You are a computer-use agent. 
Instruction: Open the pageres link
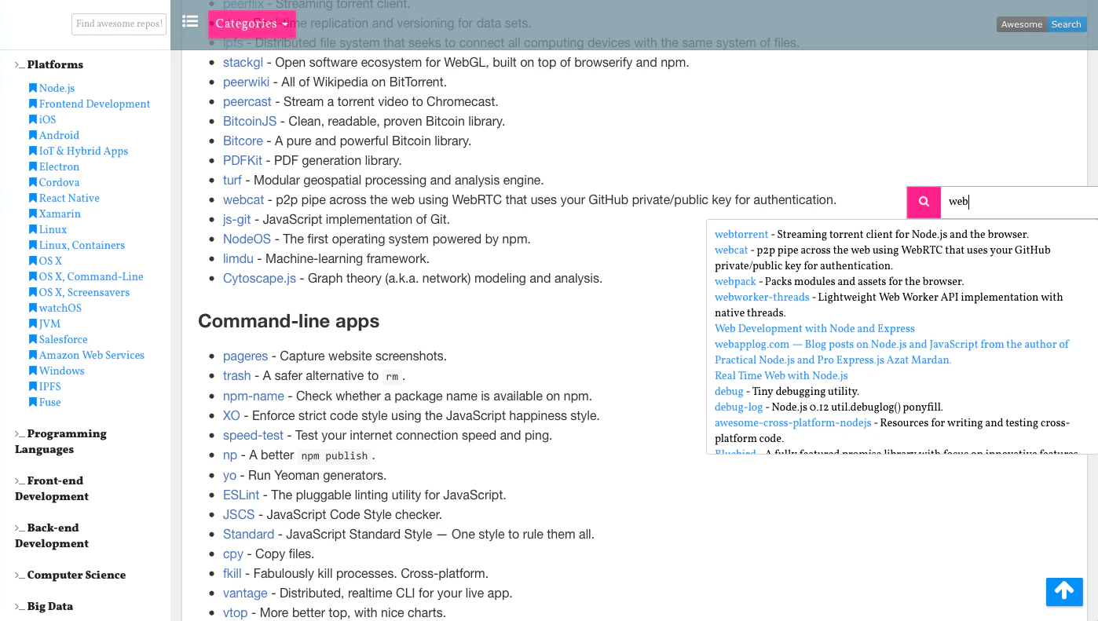[x=245, y=356]
